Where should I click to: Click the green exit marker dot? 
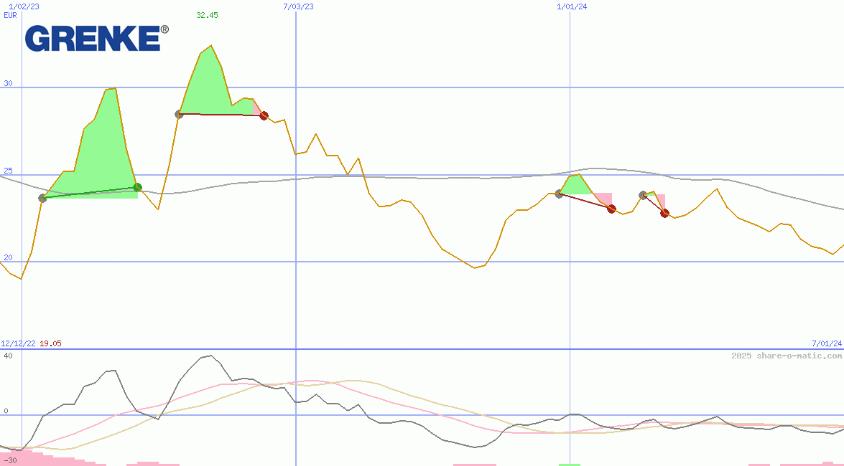point(137,187)
